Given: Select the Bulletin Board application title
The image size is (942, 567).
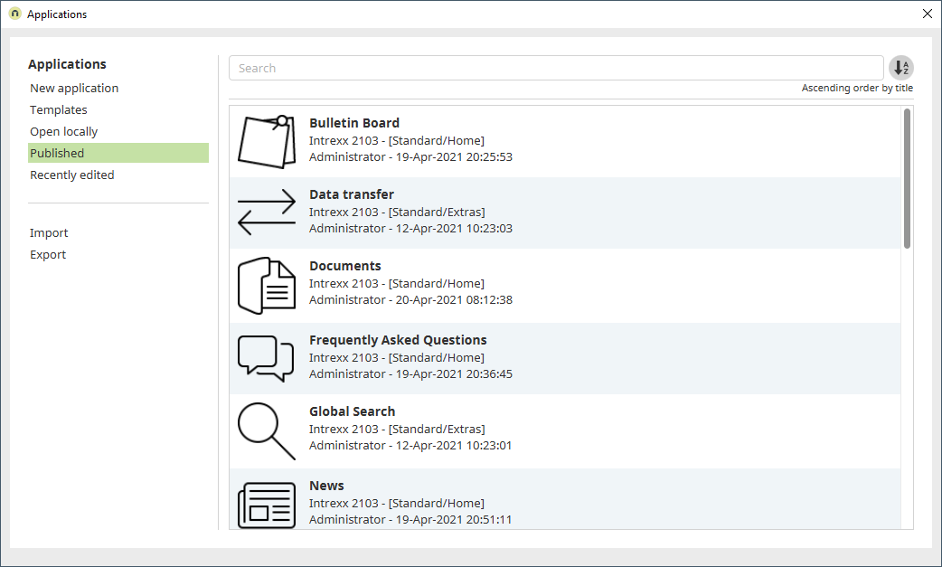Looking at the screenshot, I should (x=354, y=123).
